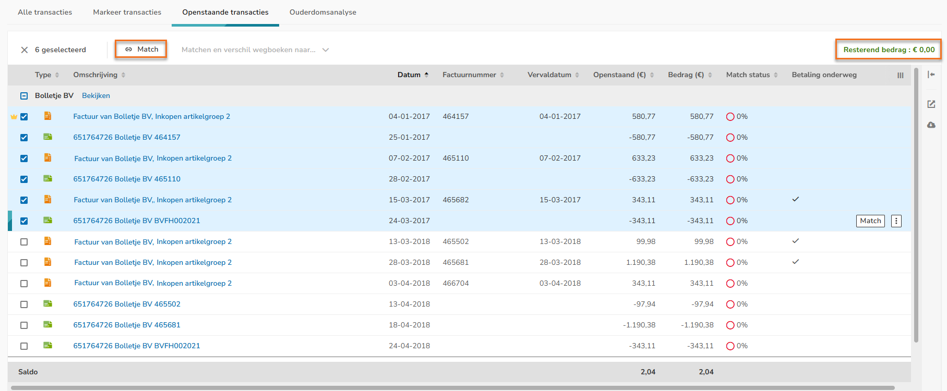Click the horizontal scrollbar below the Saldo row

point(453,388)
